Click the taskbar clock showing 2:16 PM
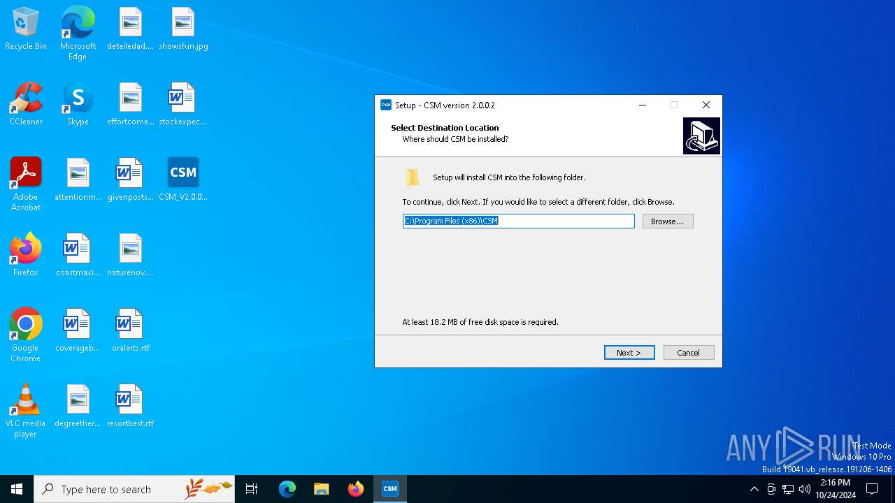 click(x=836, y=489)
